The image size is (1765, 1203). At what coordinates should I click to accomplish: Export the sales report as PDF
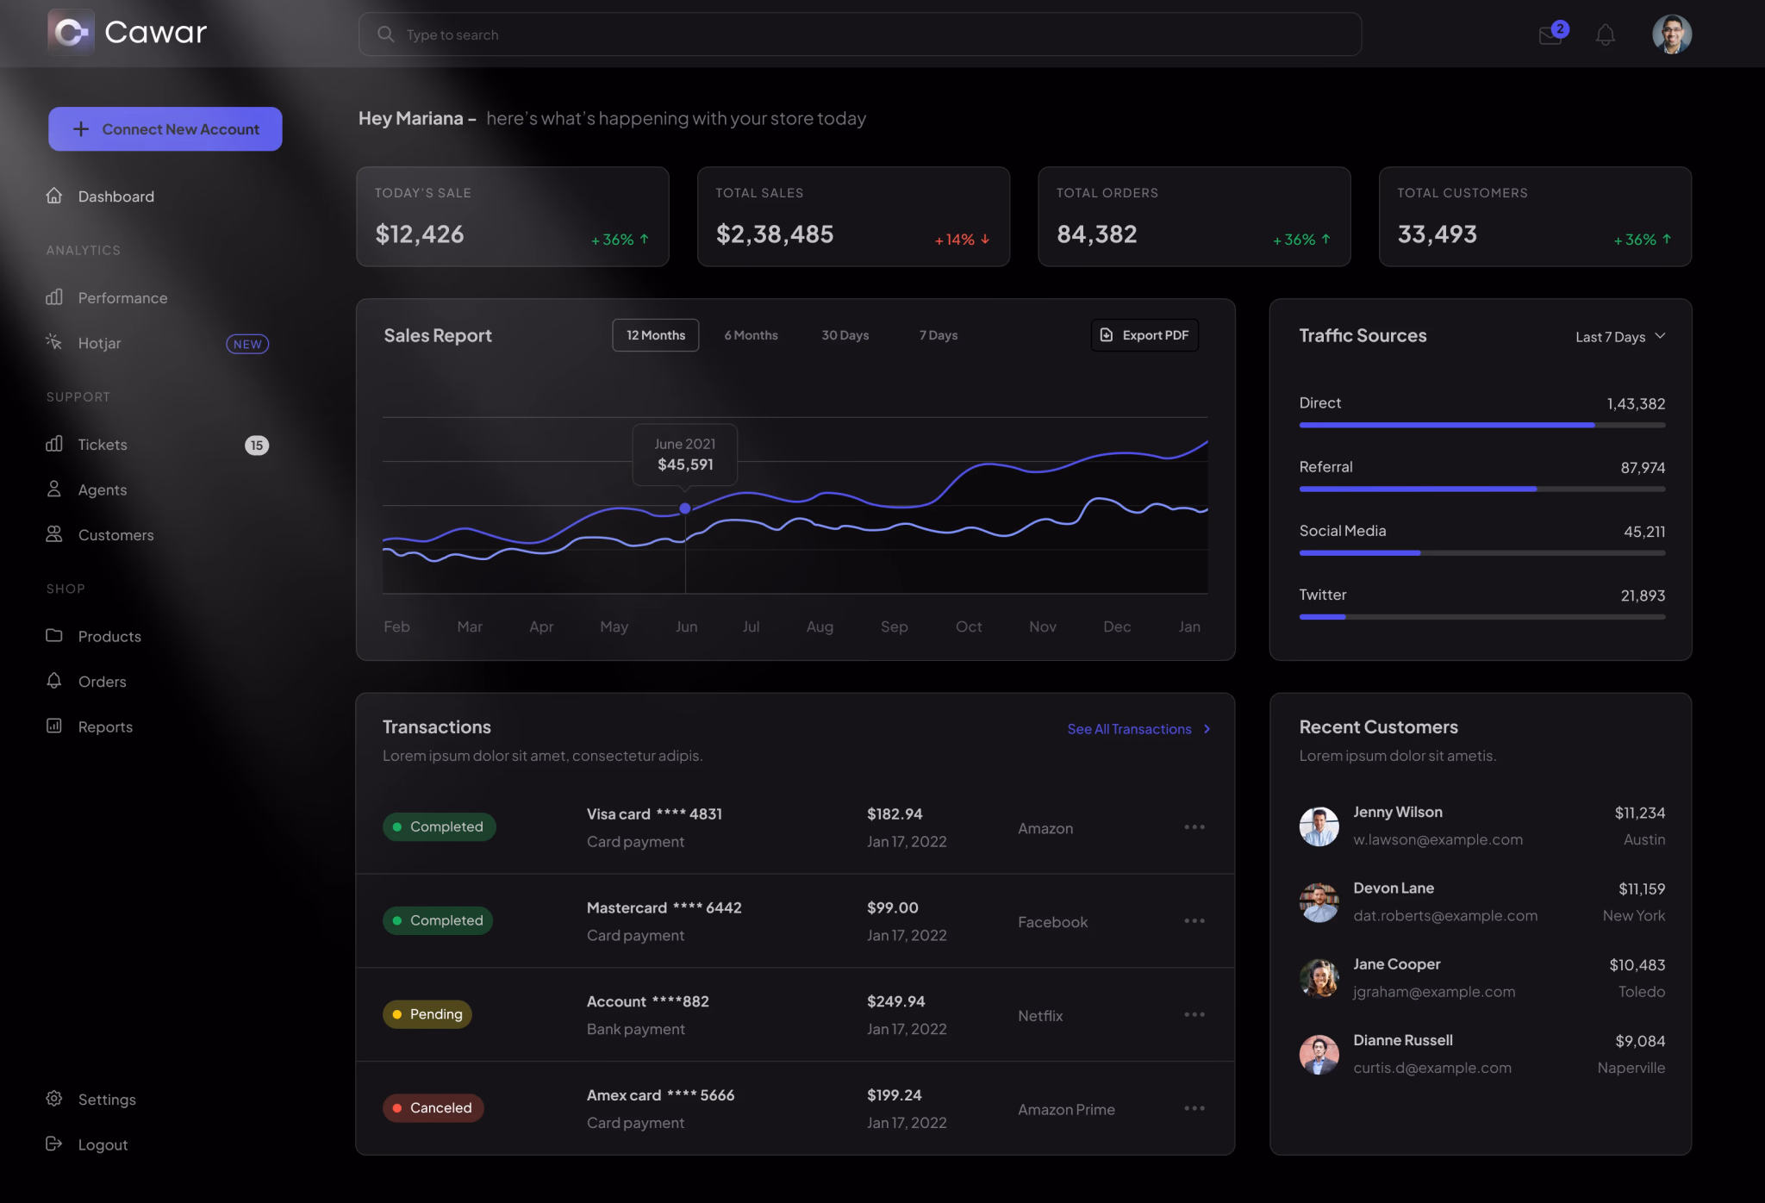(x=1144, y=334)
